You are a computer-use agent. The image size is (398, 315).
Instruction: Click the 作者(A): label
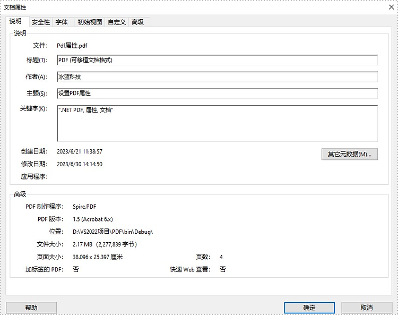tap(37, 76)
